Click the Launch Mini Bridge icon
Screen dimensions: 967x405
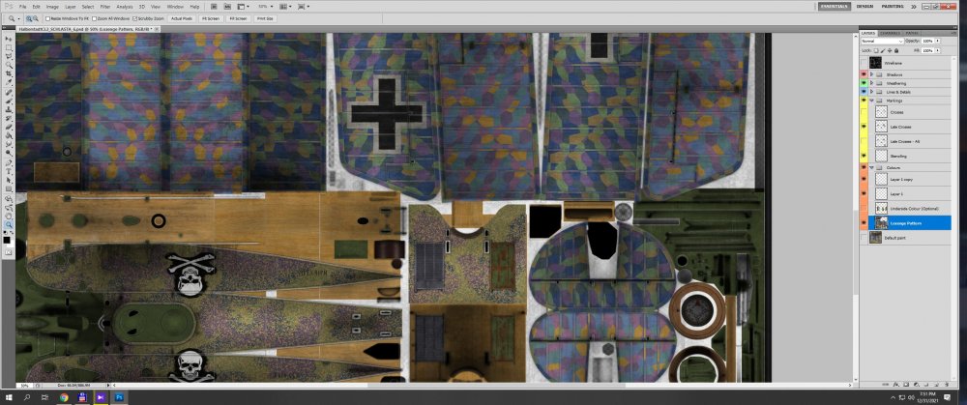tap(227, 6)
